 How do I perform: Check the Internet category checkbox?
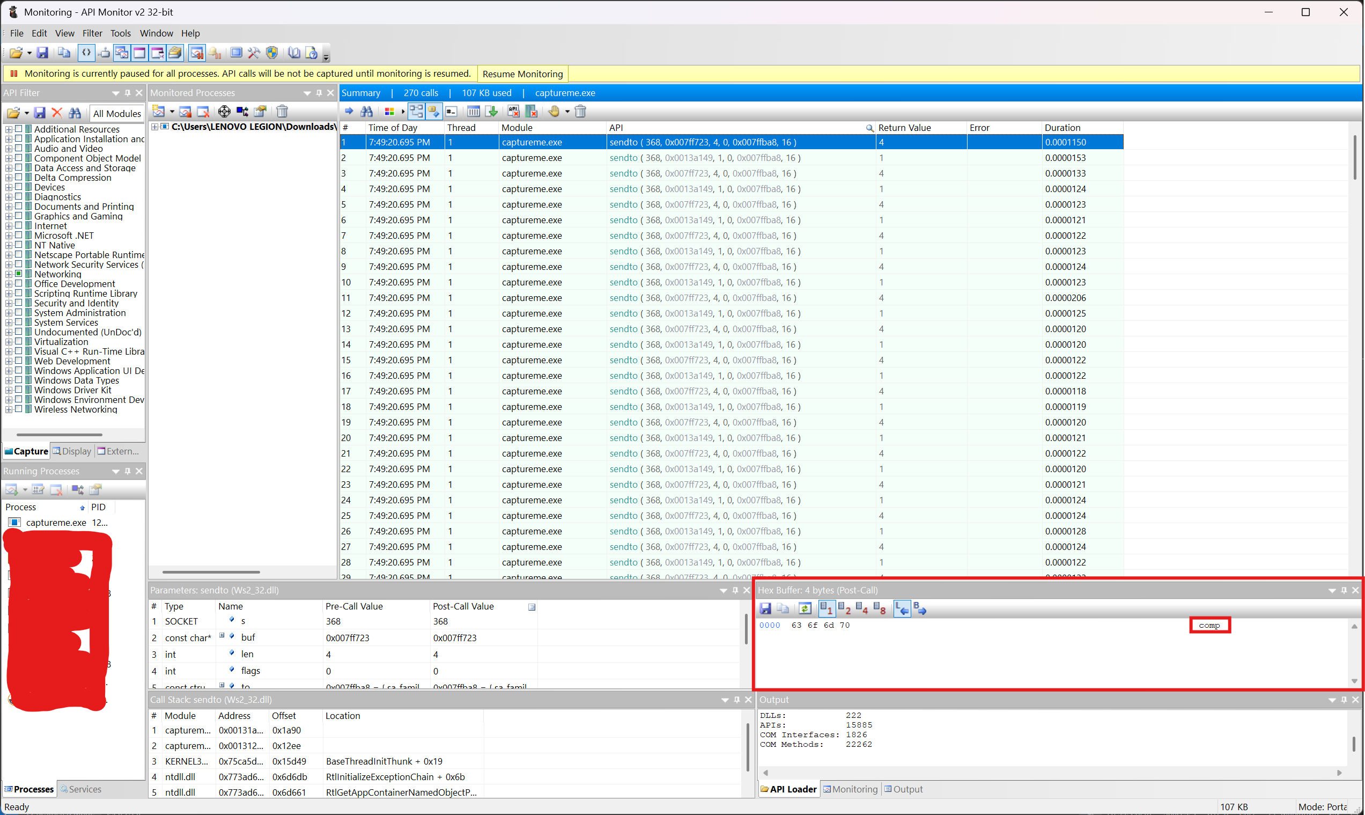pos(19,225)
